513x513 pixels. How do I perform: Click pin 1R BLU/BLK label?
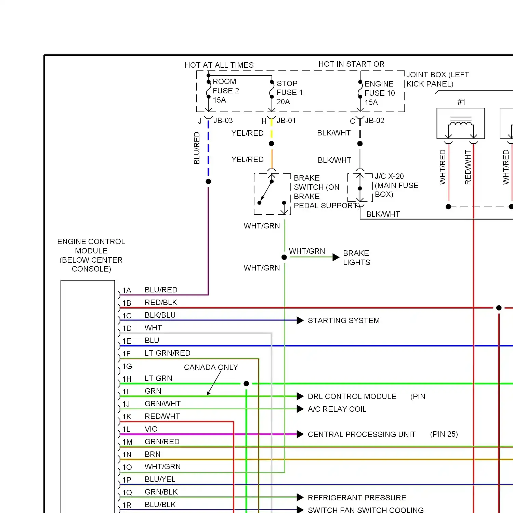point(160,504)
